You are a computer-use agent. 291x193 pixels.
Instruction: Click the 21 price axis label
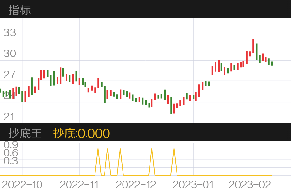tap(9, 117)
